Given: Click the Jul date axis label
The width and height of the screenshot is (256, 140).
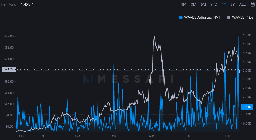Looking at the screenshot, I should 189,136.
